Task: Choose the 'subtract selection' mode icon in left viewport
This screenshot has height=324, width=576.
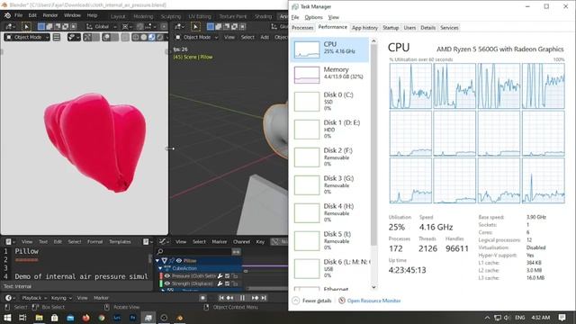Action: point(58,26)
